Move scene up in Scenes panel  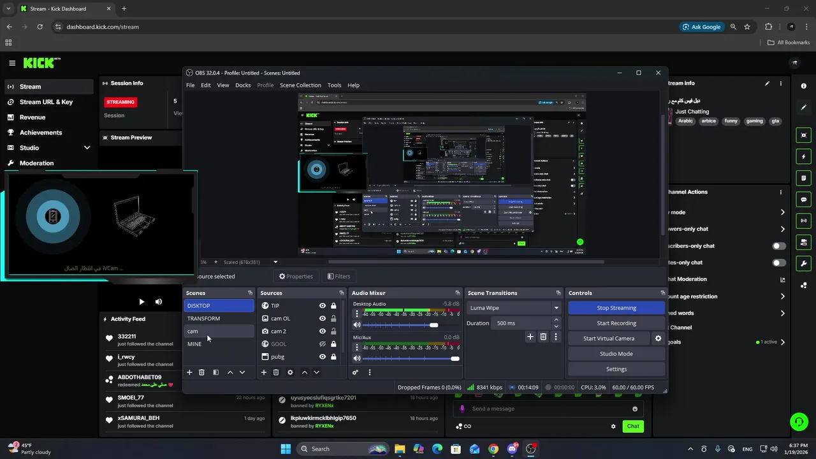tap(230, 372)
